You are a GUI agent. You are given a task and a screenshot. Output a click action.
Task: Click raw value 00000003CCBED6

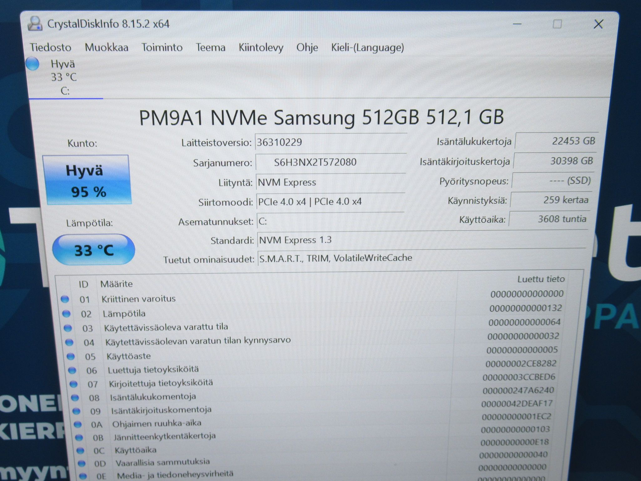[519, 377]
